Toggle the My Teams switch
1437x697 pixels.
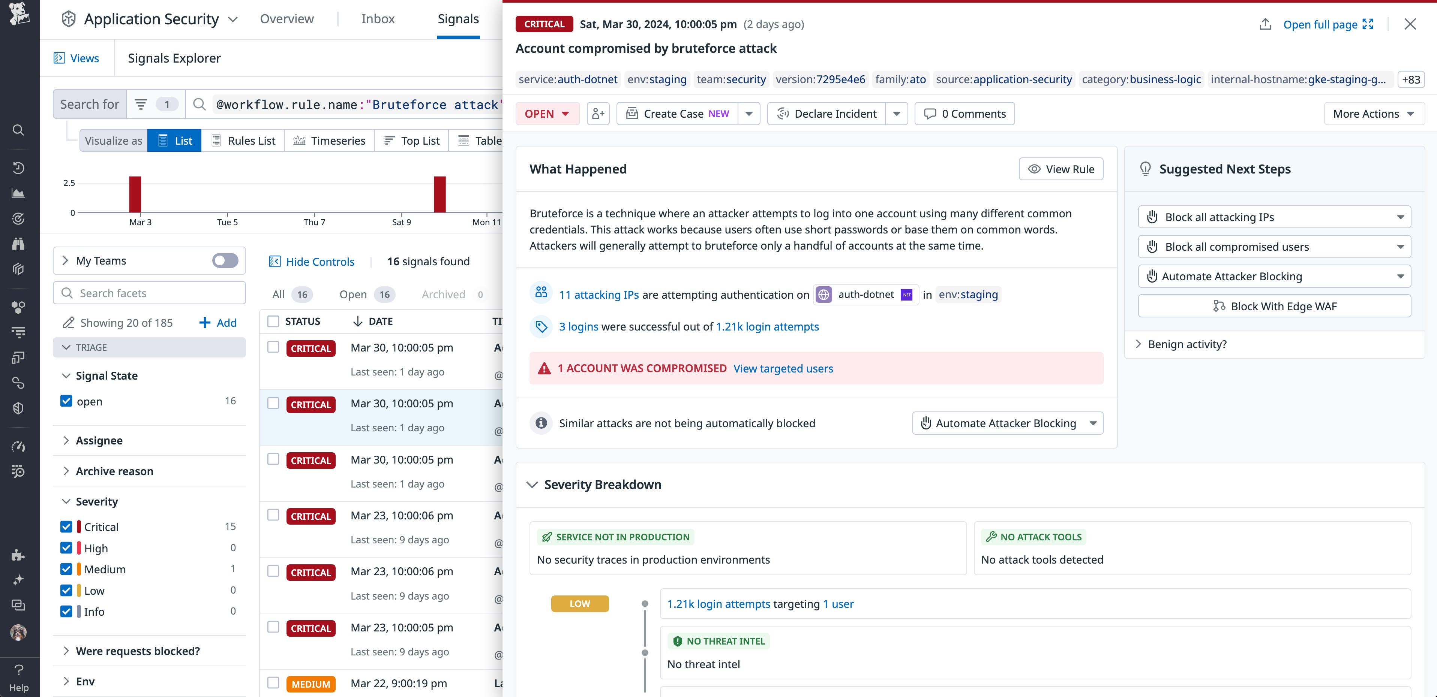click(x=225, y=260)
